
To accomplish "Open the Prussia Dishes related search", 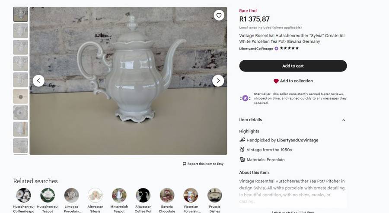I will [x=214, y=196].
